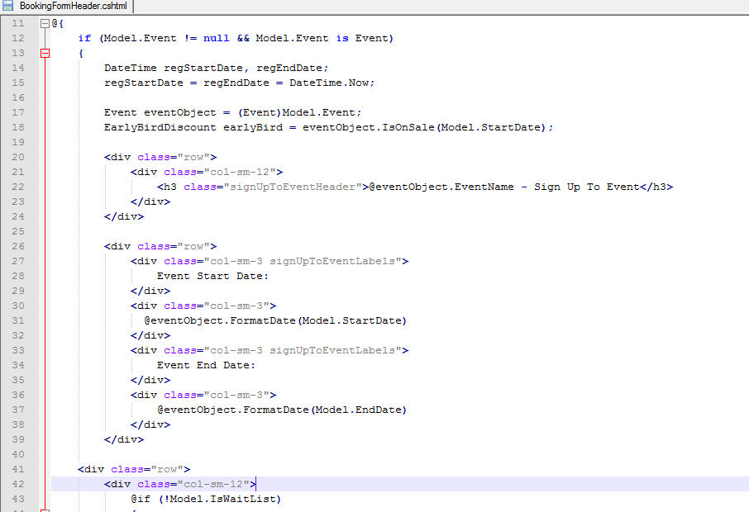
Task: Collapse the red fold marker at line 13
Action: [x=45, y=53]
